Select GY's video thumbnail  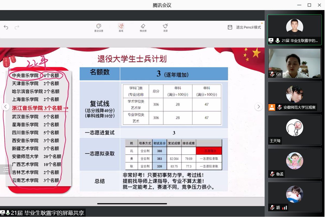pyautogui.click(x=295, y=63)
